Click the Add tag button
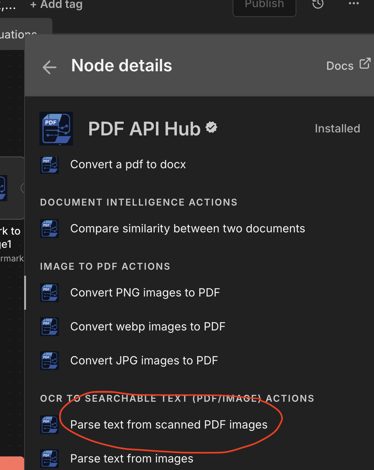374x470 pixels. pos(57,5)
